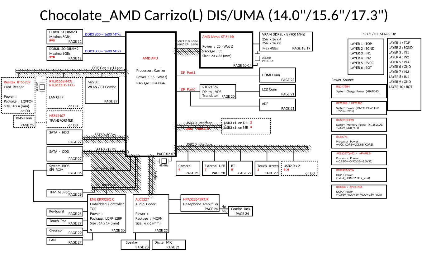This screenshot has height=257, width=422.
Task: Select the LPC Interface label
Action: click(105, 185)
